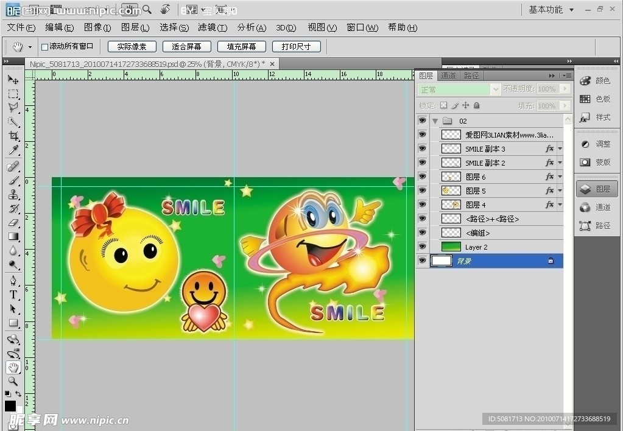Click the 填充屏幕 button
Viewport: 623px width, 431px height.
click(x=242, y=47)
